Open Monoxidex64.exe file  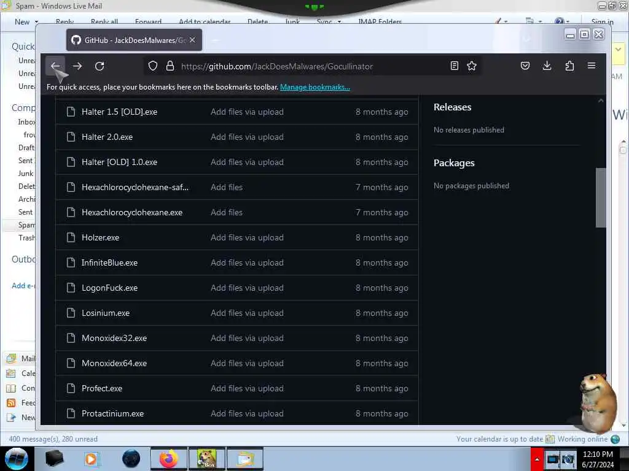point(114,363)
